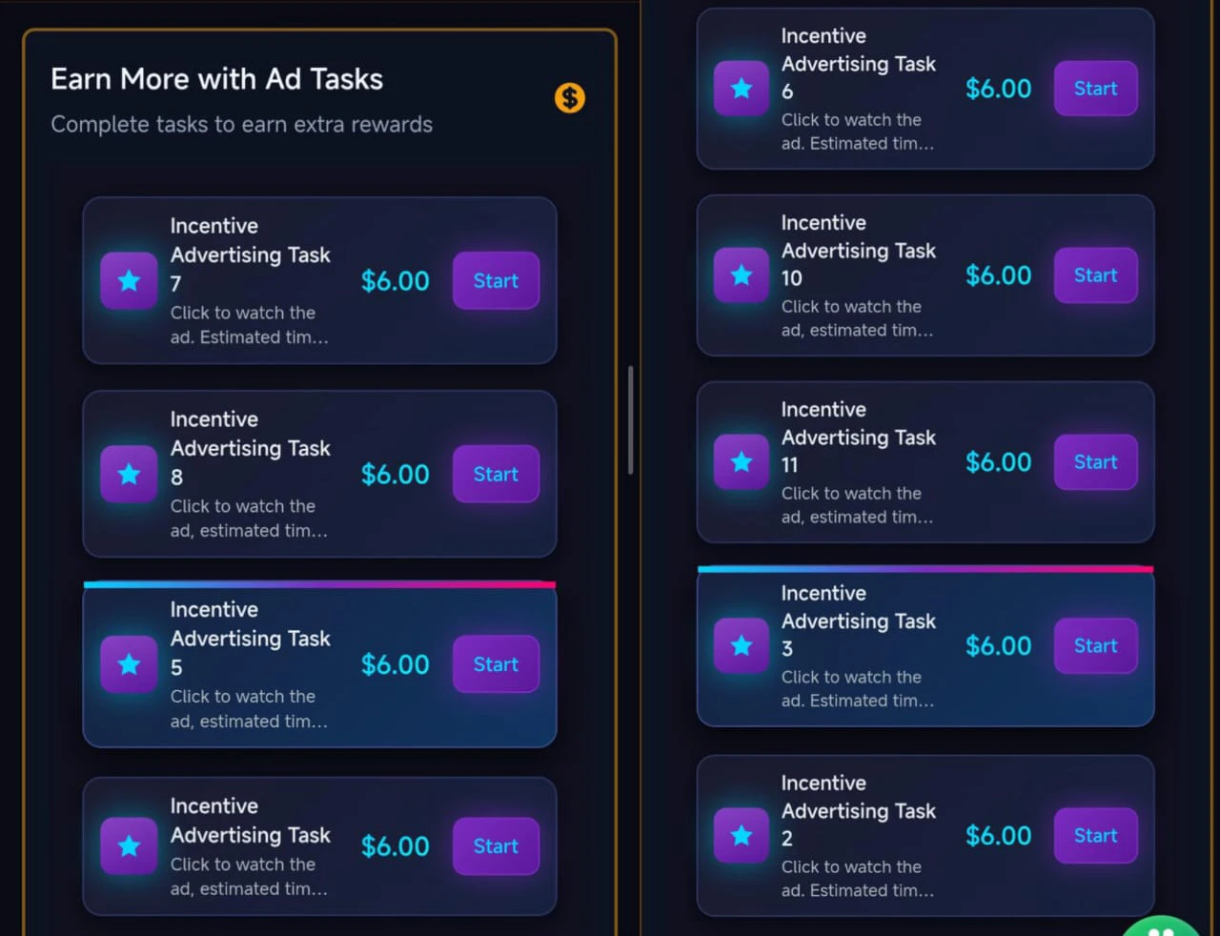Open the green chat widget
1220x936 pixels.
[x=1160, y=929]
